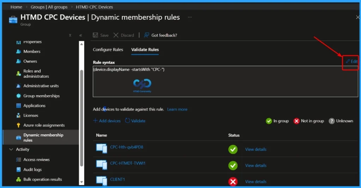Click the device icon for CPC-HTMDT-TVWI1

click(x=102, y=164)
